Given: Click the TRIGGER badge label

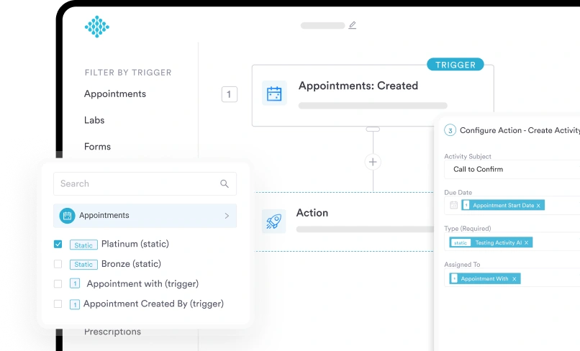Looking at the screenshot, I should point(456,65).
